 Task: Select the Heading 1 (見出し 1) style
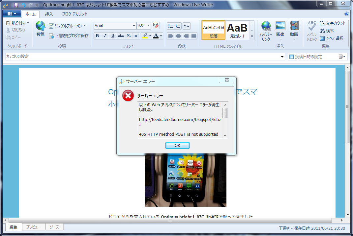point(237,30)
